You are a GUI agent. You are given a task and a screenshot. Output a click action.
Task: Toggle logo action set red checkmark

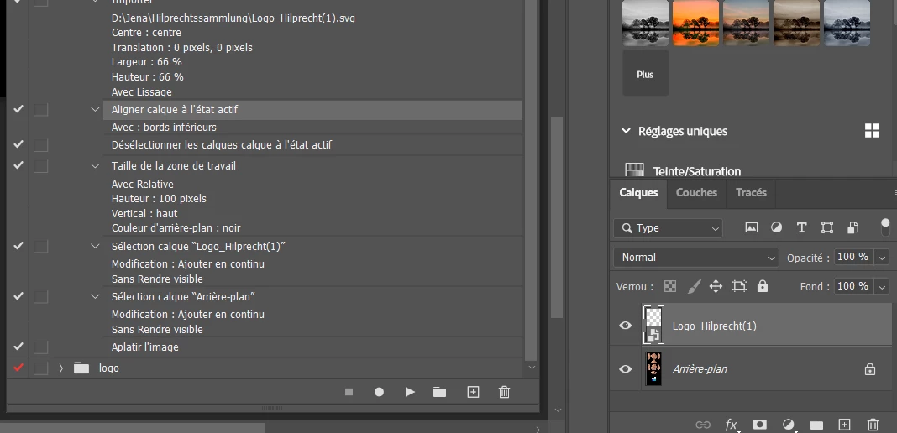18,368
